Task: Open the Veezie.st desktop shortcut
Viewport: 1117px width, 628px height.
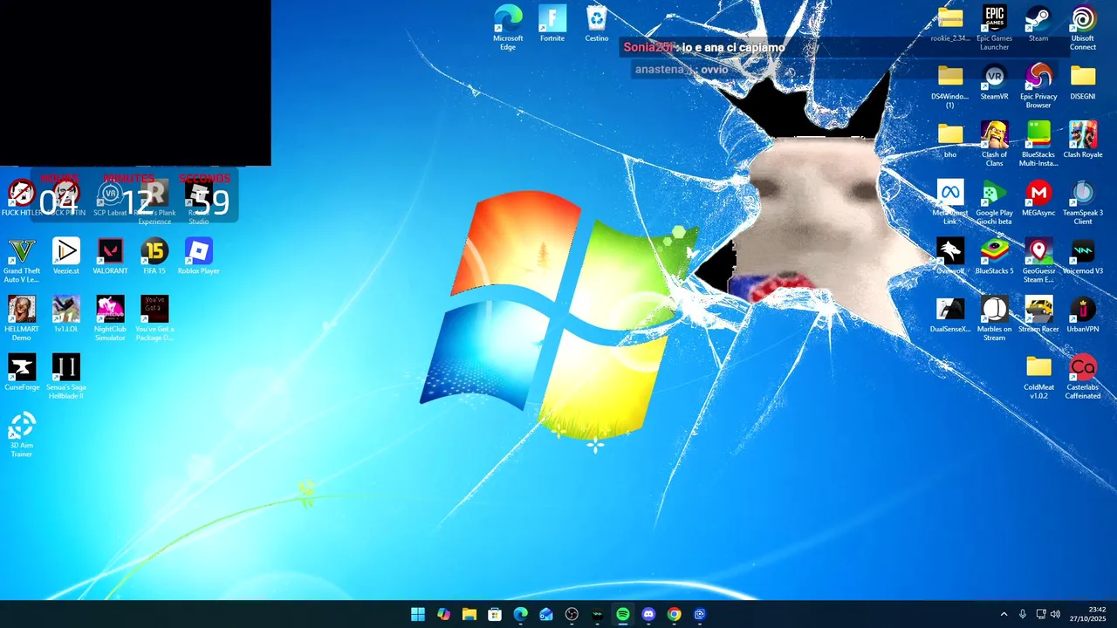Action: coord(66,256)
